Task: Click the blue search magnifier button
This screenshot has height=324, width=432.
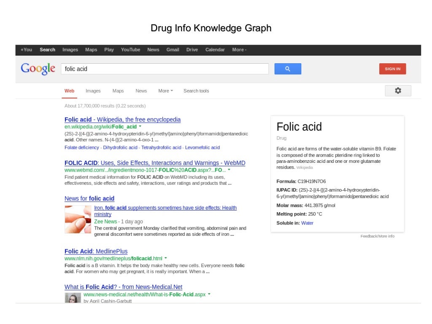Action: 288,69
